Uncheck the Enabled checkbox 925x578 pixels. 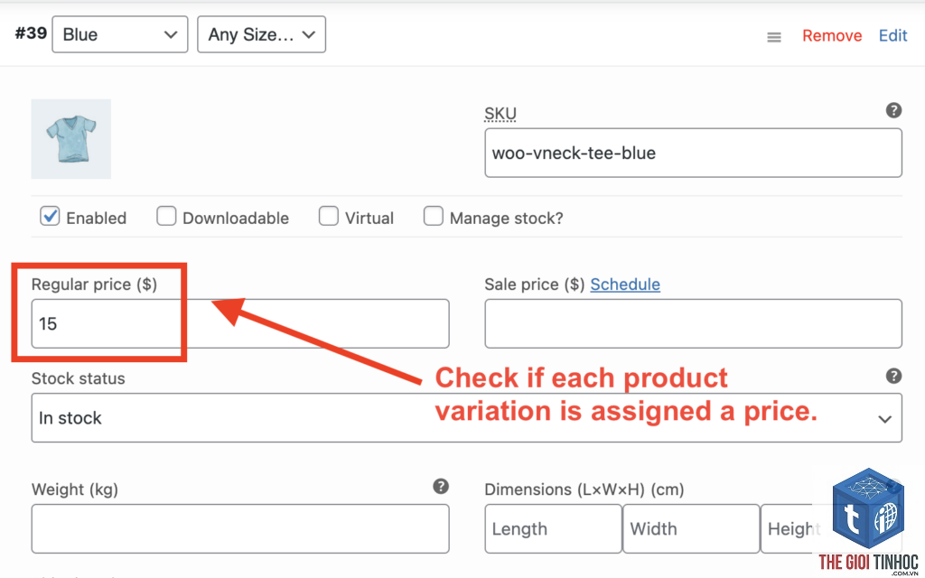point(51,217)
